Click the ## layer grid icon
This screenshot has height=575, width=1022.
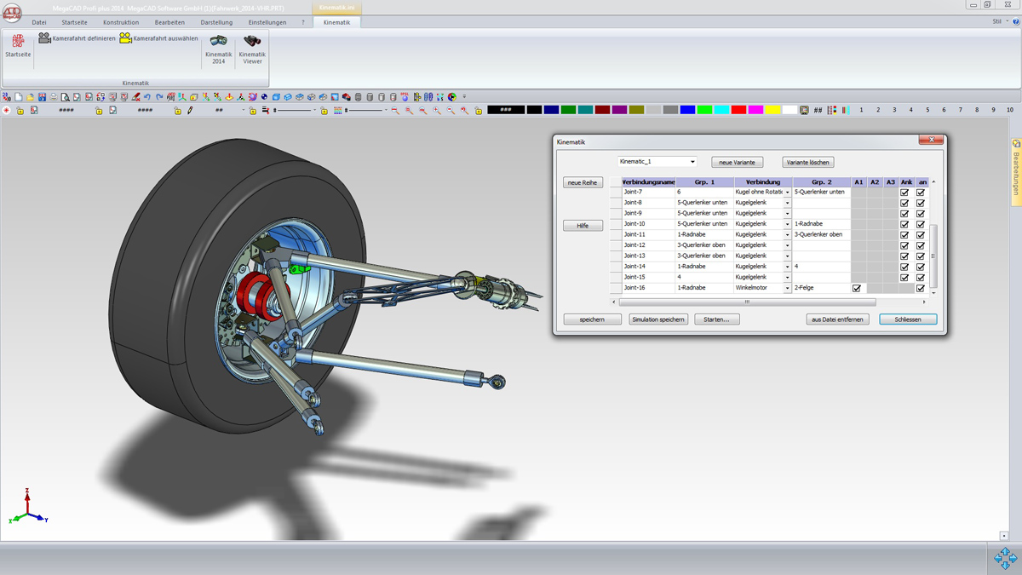pyautogui.click(x=818, y=110)
